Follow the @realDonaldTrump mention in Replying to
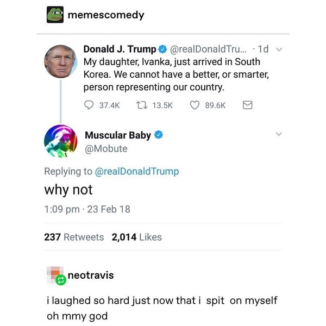This screenshot has height=326, width=326. click(136, 172)
